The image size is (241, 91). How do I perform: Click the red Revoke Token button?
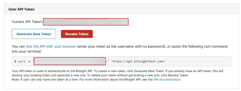(x=77, y=34)
